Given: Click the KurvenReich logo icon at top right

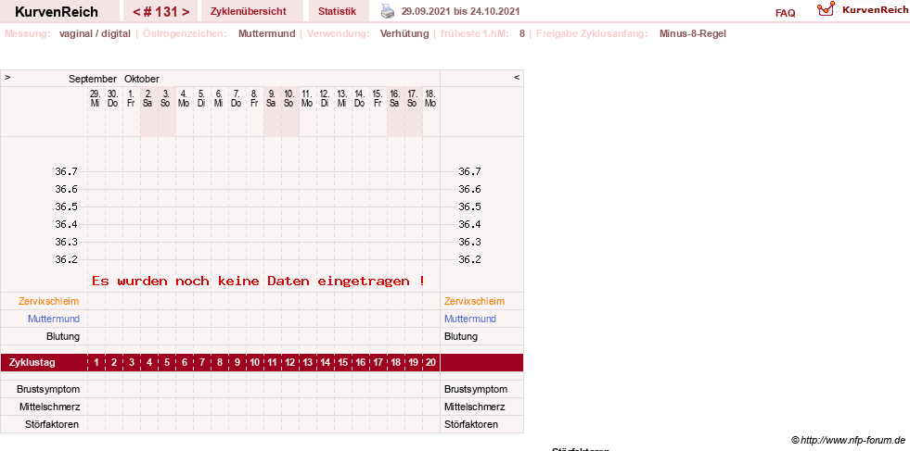Looking at the screenshot, I should (x=826, y=8).
